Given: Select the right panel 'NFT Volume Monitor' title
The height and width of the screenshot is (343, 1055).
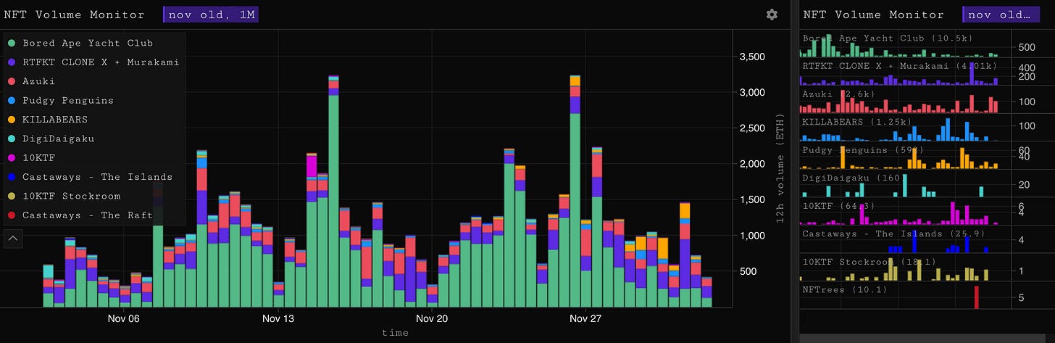Looking at the screenshot, I should (x=874, y=15).
